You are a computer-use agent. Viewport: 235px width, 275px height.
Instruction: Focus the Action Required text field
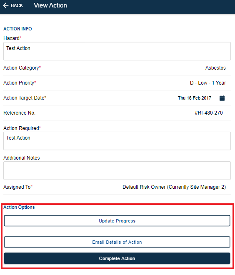(x=117, y=141)
